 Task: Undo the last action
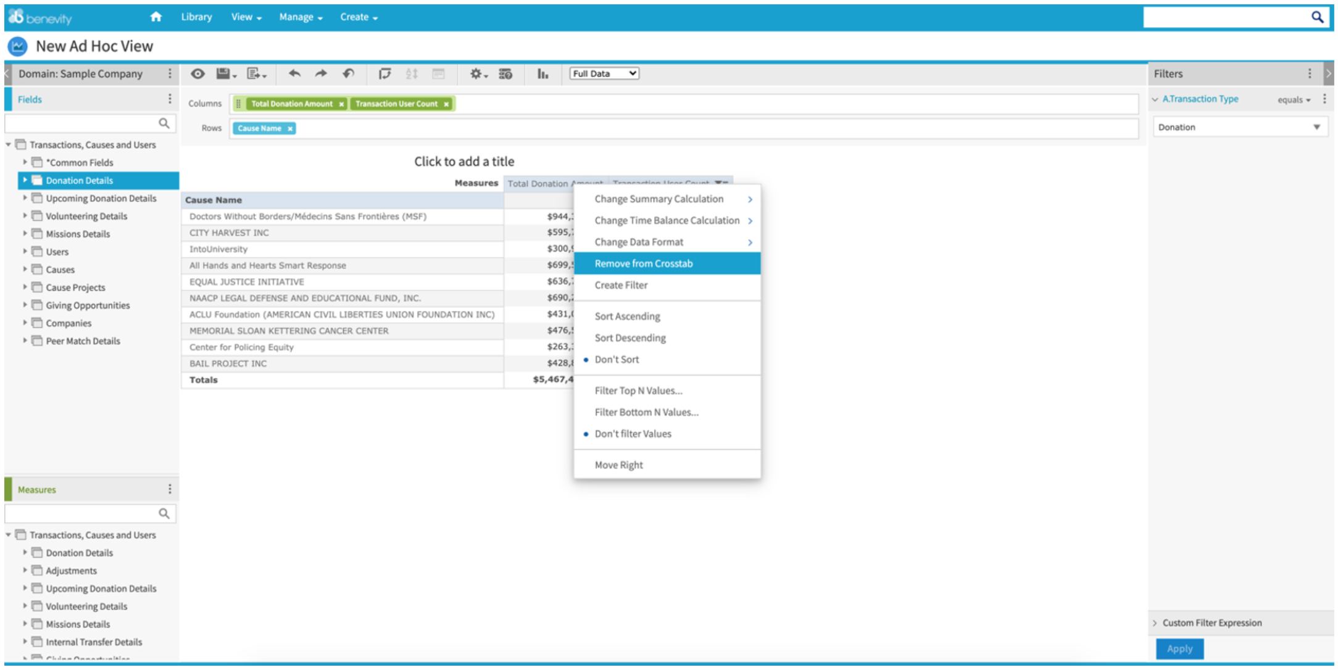(294, 73)
